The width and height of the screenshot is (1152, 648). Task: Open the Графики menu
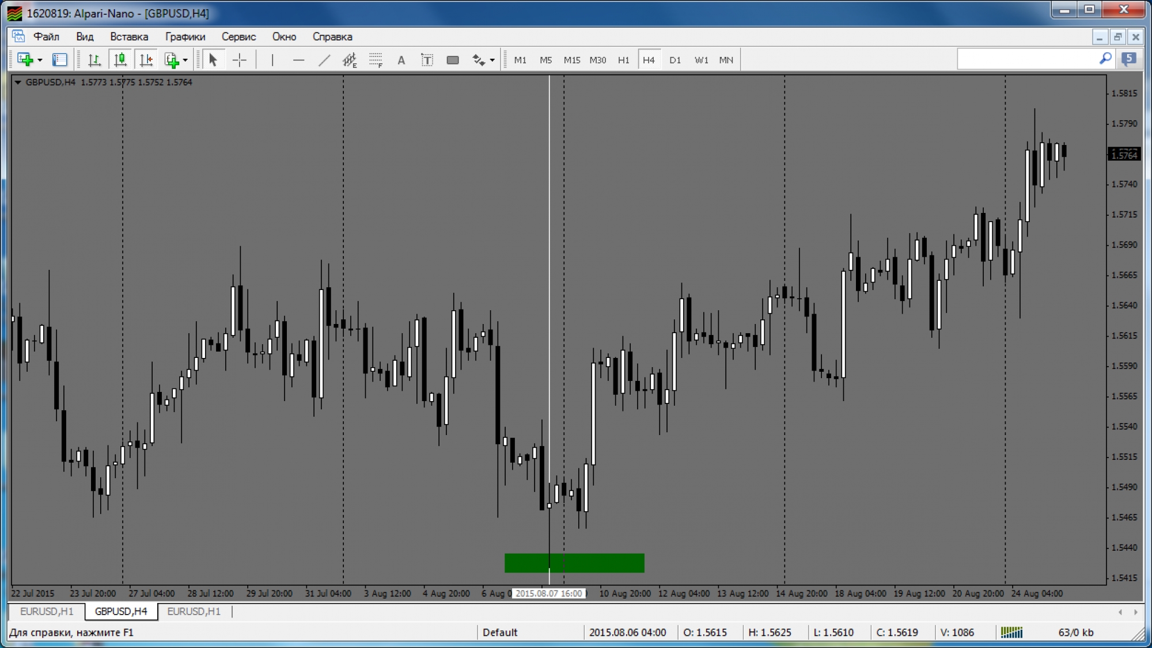click(x=185, y=36)
